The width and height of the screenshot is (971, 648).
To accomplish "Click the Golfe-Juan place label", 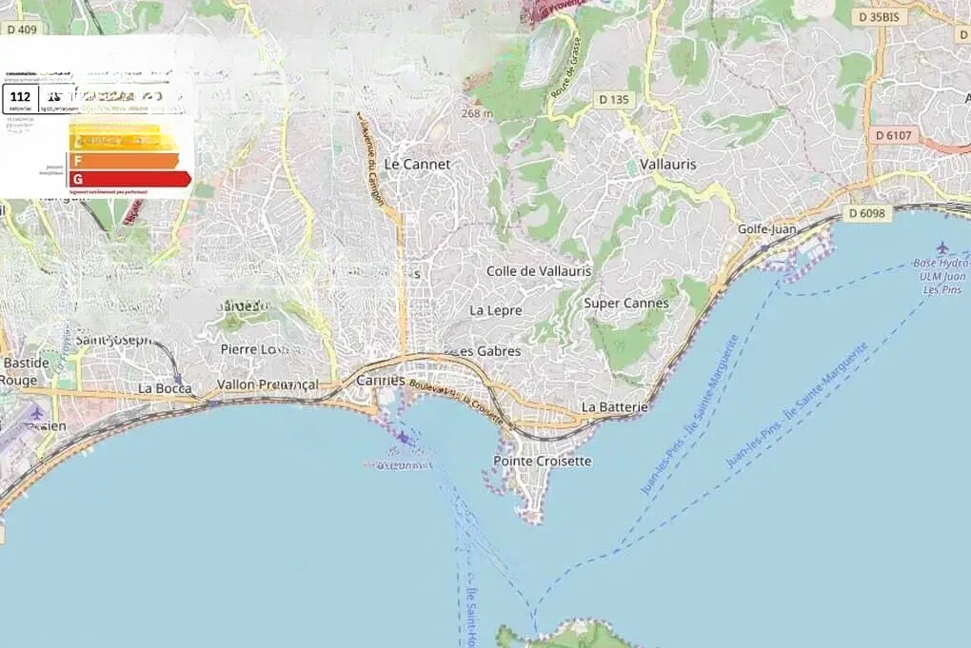I will [766, 229].
